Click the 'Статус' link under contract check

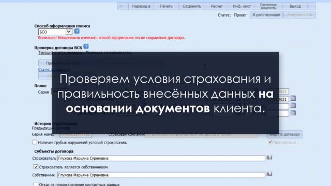54,69
